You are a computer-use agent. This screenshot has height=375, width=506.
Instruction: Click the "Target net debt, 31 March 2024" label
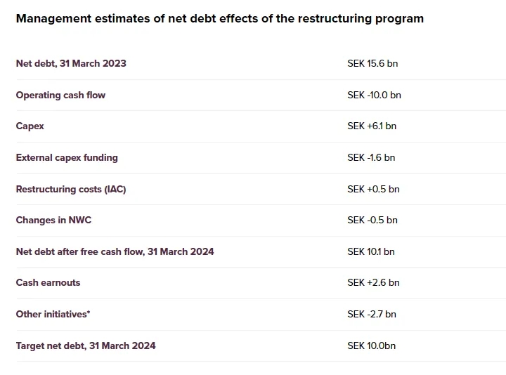pyautogui.click(x=86, y=346)
